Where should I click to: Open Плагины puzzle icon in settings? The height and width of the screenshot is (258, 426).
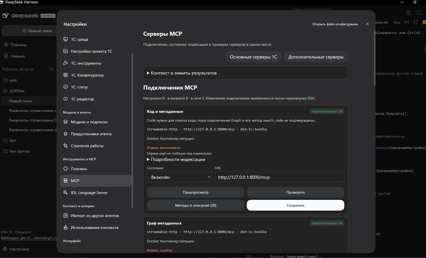point(65,168)
